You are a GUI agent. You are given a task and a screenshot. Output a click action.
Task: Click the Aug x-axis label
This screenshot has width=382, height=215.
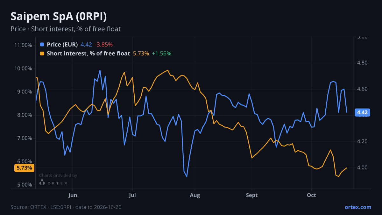pos(195,195)
